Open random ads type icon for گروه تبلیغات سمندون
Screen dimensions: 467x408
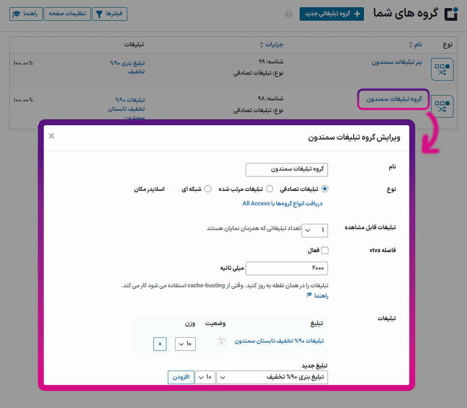click(442, 106)
